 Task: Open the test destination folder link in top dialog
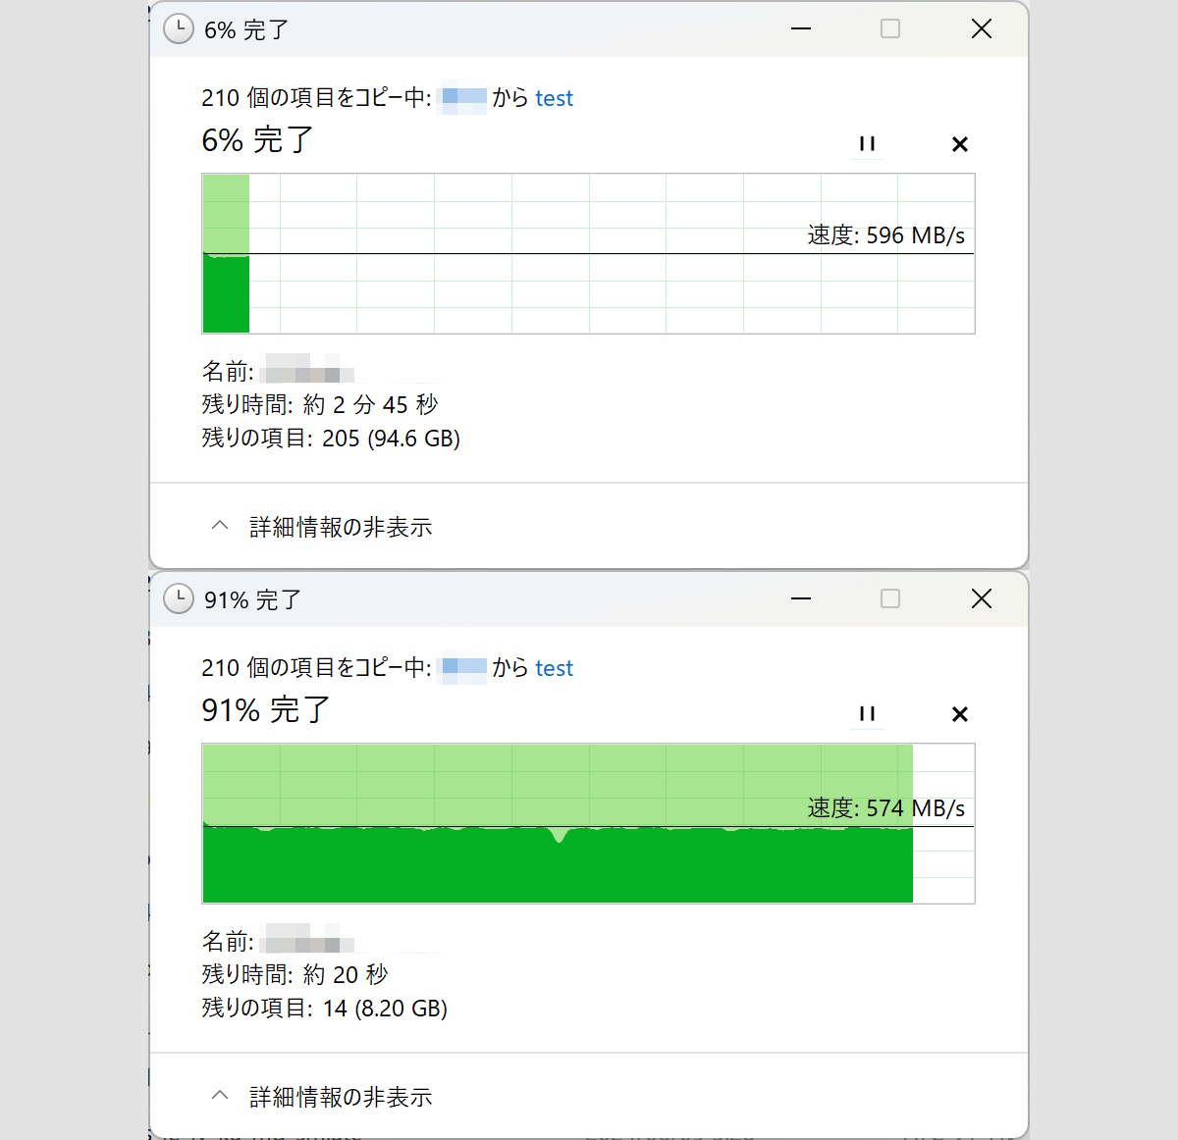click(554, 98)
